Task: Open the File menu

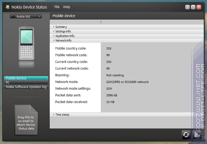Action: pos(57,7)
